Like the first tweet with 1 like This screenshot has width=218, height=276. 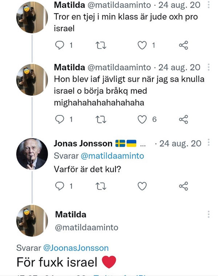[x=143, y=46]
